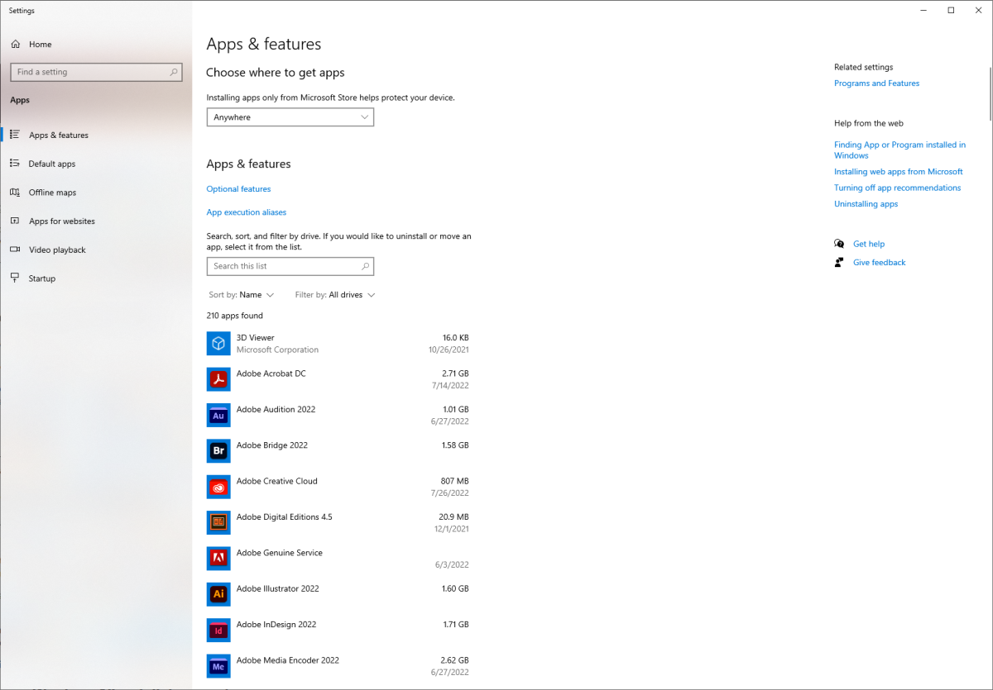Open Turning off app recommendations link

(x=898, y=188)
